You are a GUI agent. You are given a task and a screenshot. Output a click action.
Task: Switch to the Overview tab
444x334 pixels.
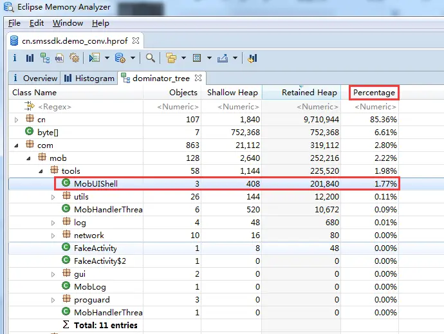click(35, 78)
